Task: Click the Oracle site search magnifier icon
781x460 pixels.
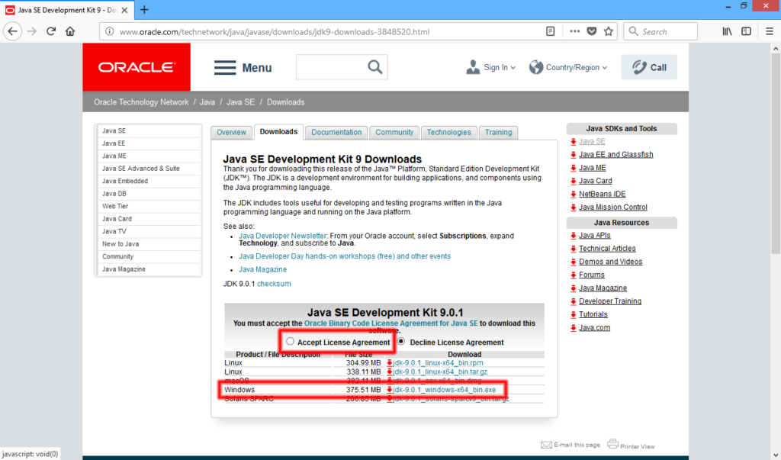Action: (x=375, y=67)
